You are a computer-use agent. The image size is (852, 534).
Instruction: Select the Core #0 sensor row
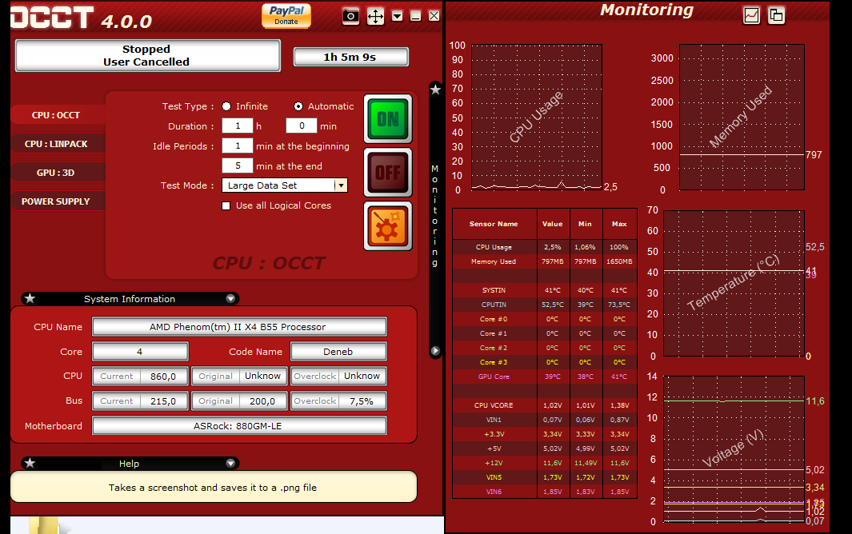tap(545, 320)
